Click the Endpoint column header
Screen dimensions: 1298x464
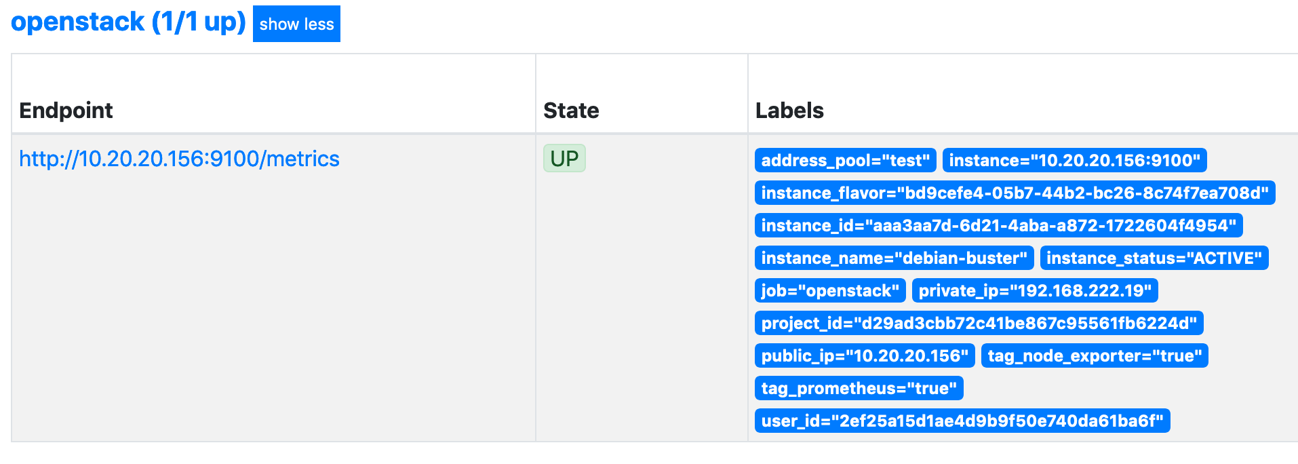tap(66, 110)
